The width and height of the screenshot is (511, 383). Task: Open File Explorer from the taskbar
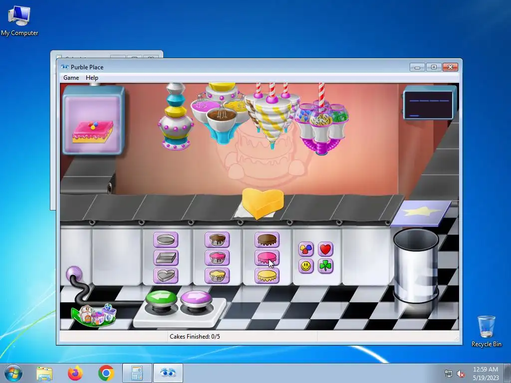(44, 373)
